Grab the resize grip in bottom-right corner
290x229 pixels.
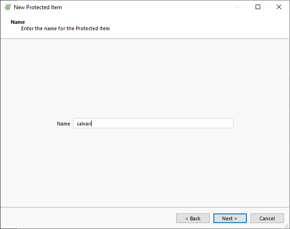tap(286, 226)
